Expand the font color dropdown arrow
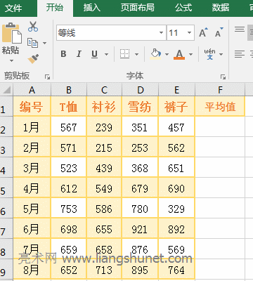Viewport: 253px width, 281px height. click(x=191, y=54)
